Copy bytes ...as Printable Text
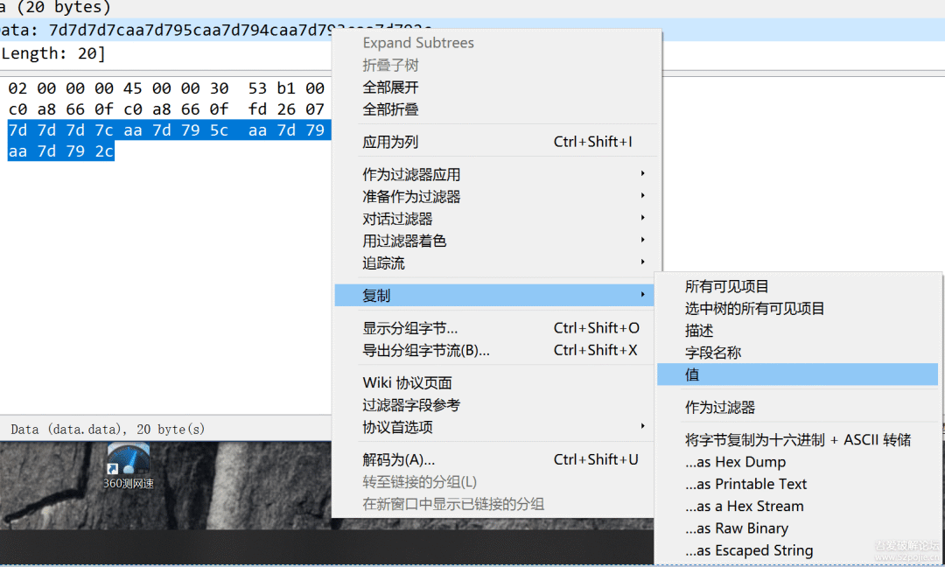Screen dimensions: 945x567 797,484
